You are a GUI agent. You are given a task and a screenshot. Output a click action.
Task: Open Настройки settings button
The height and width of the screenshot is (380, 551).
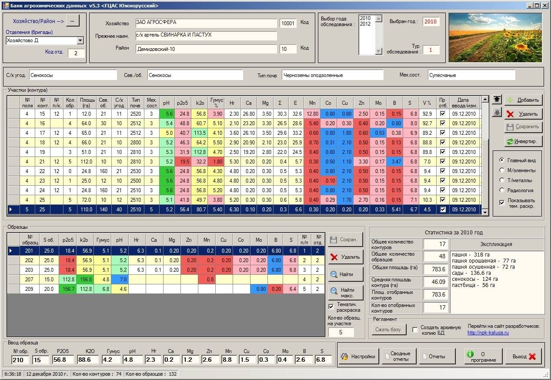(358, 357)
